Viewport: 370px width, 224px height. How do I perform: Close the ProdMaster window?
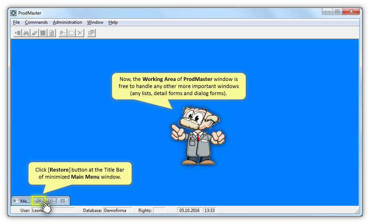(x=351, y=11)
